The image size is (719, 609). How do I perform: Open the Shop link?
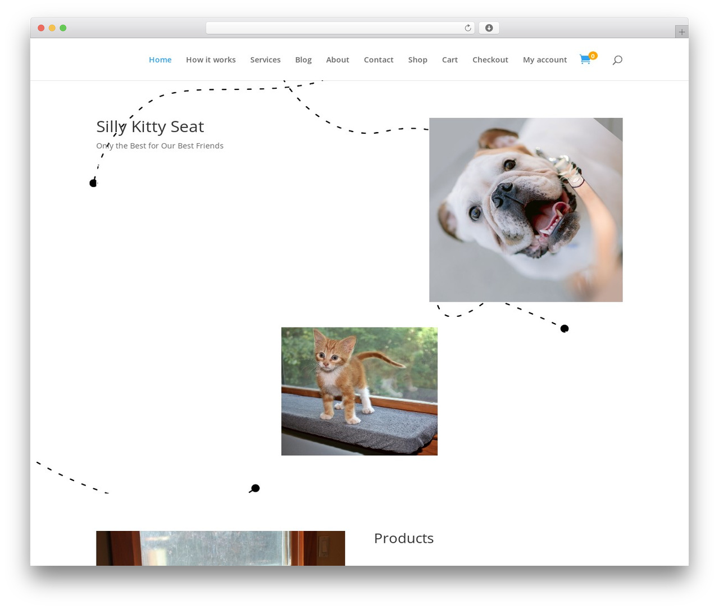tap(417, 60)
